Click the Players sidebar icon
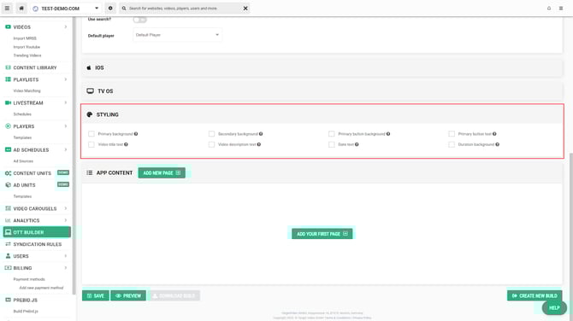The image size is (573, 321). tap(8, 126)
